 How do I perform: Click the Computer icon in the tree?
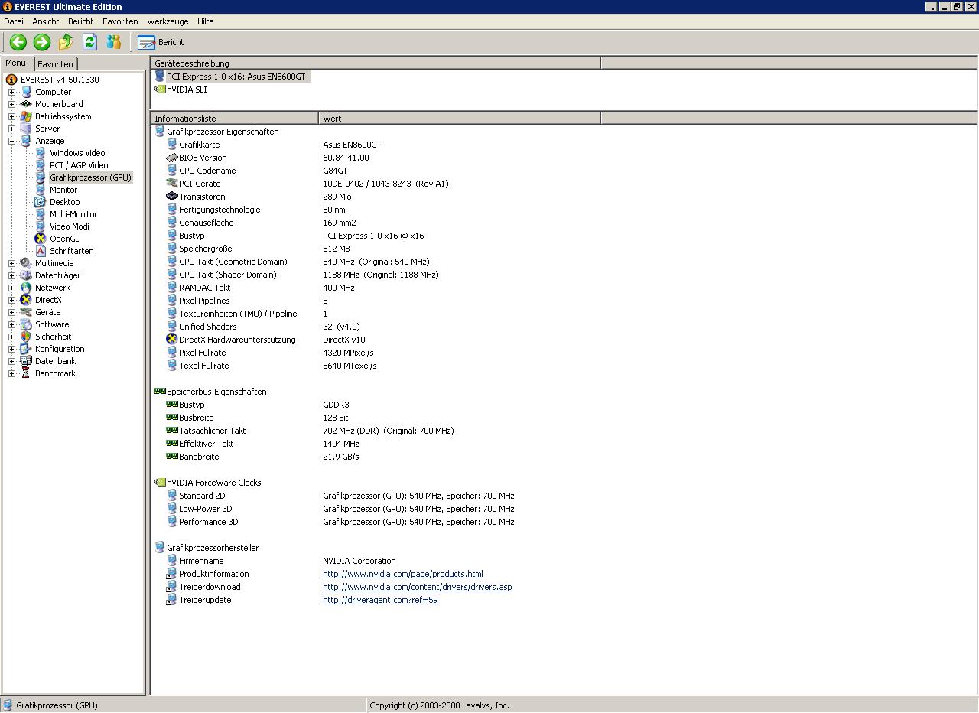[x=26, y=92]
